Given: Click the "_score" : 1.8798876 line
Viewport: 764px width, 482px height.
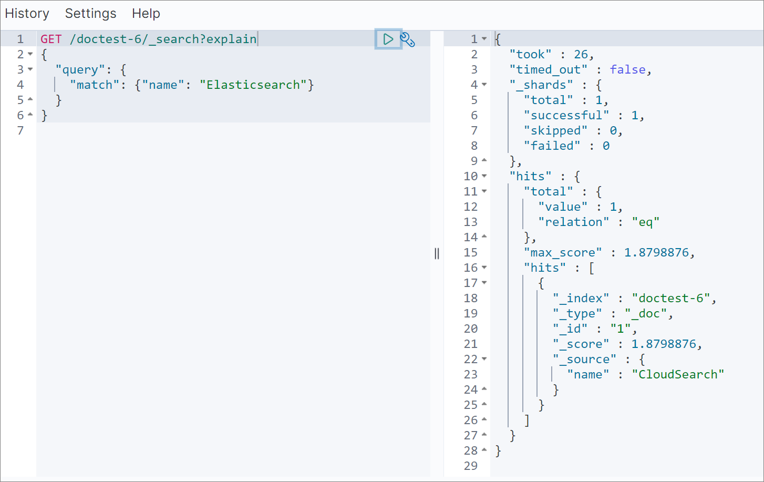Looking at the screenshot, I should point(627,344).
